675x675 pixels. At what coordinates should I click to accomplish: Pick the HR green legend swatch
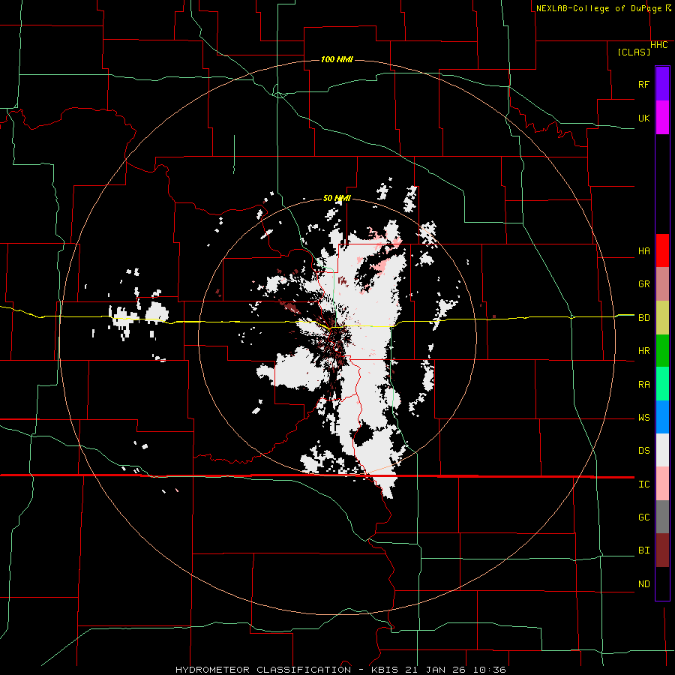coord(662,350)
